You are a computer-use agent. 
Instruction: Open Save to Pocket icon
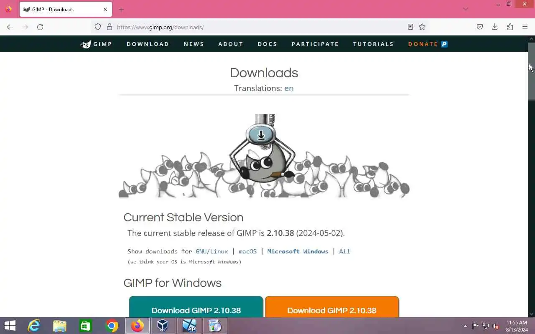pos(480,27)
